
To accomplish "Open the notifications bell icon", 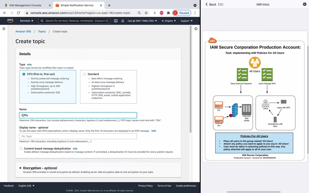I will (123, 21).
